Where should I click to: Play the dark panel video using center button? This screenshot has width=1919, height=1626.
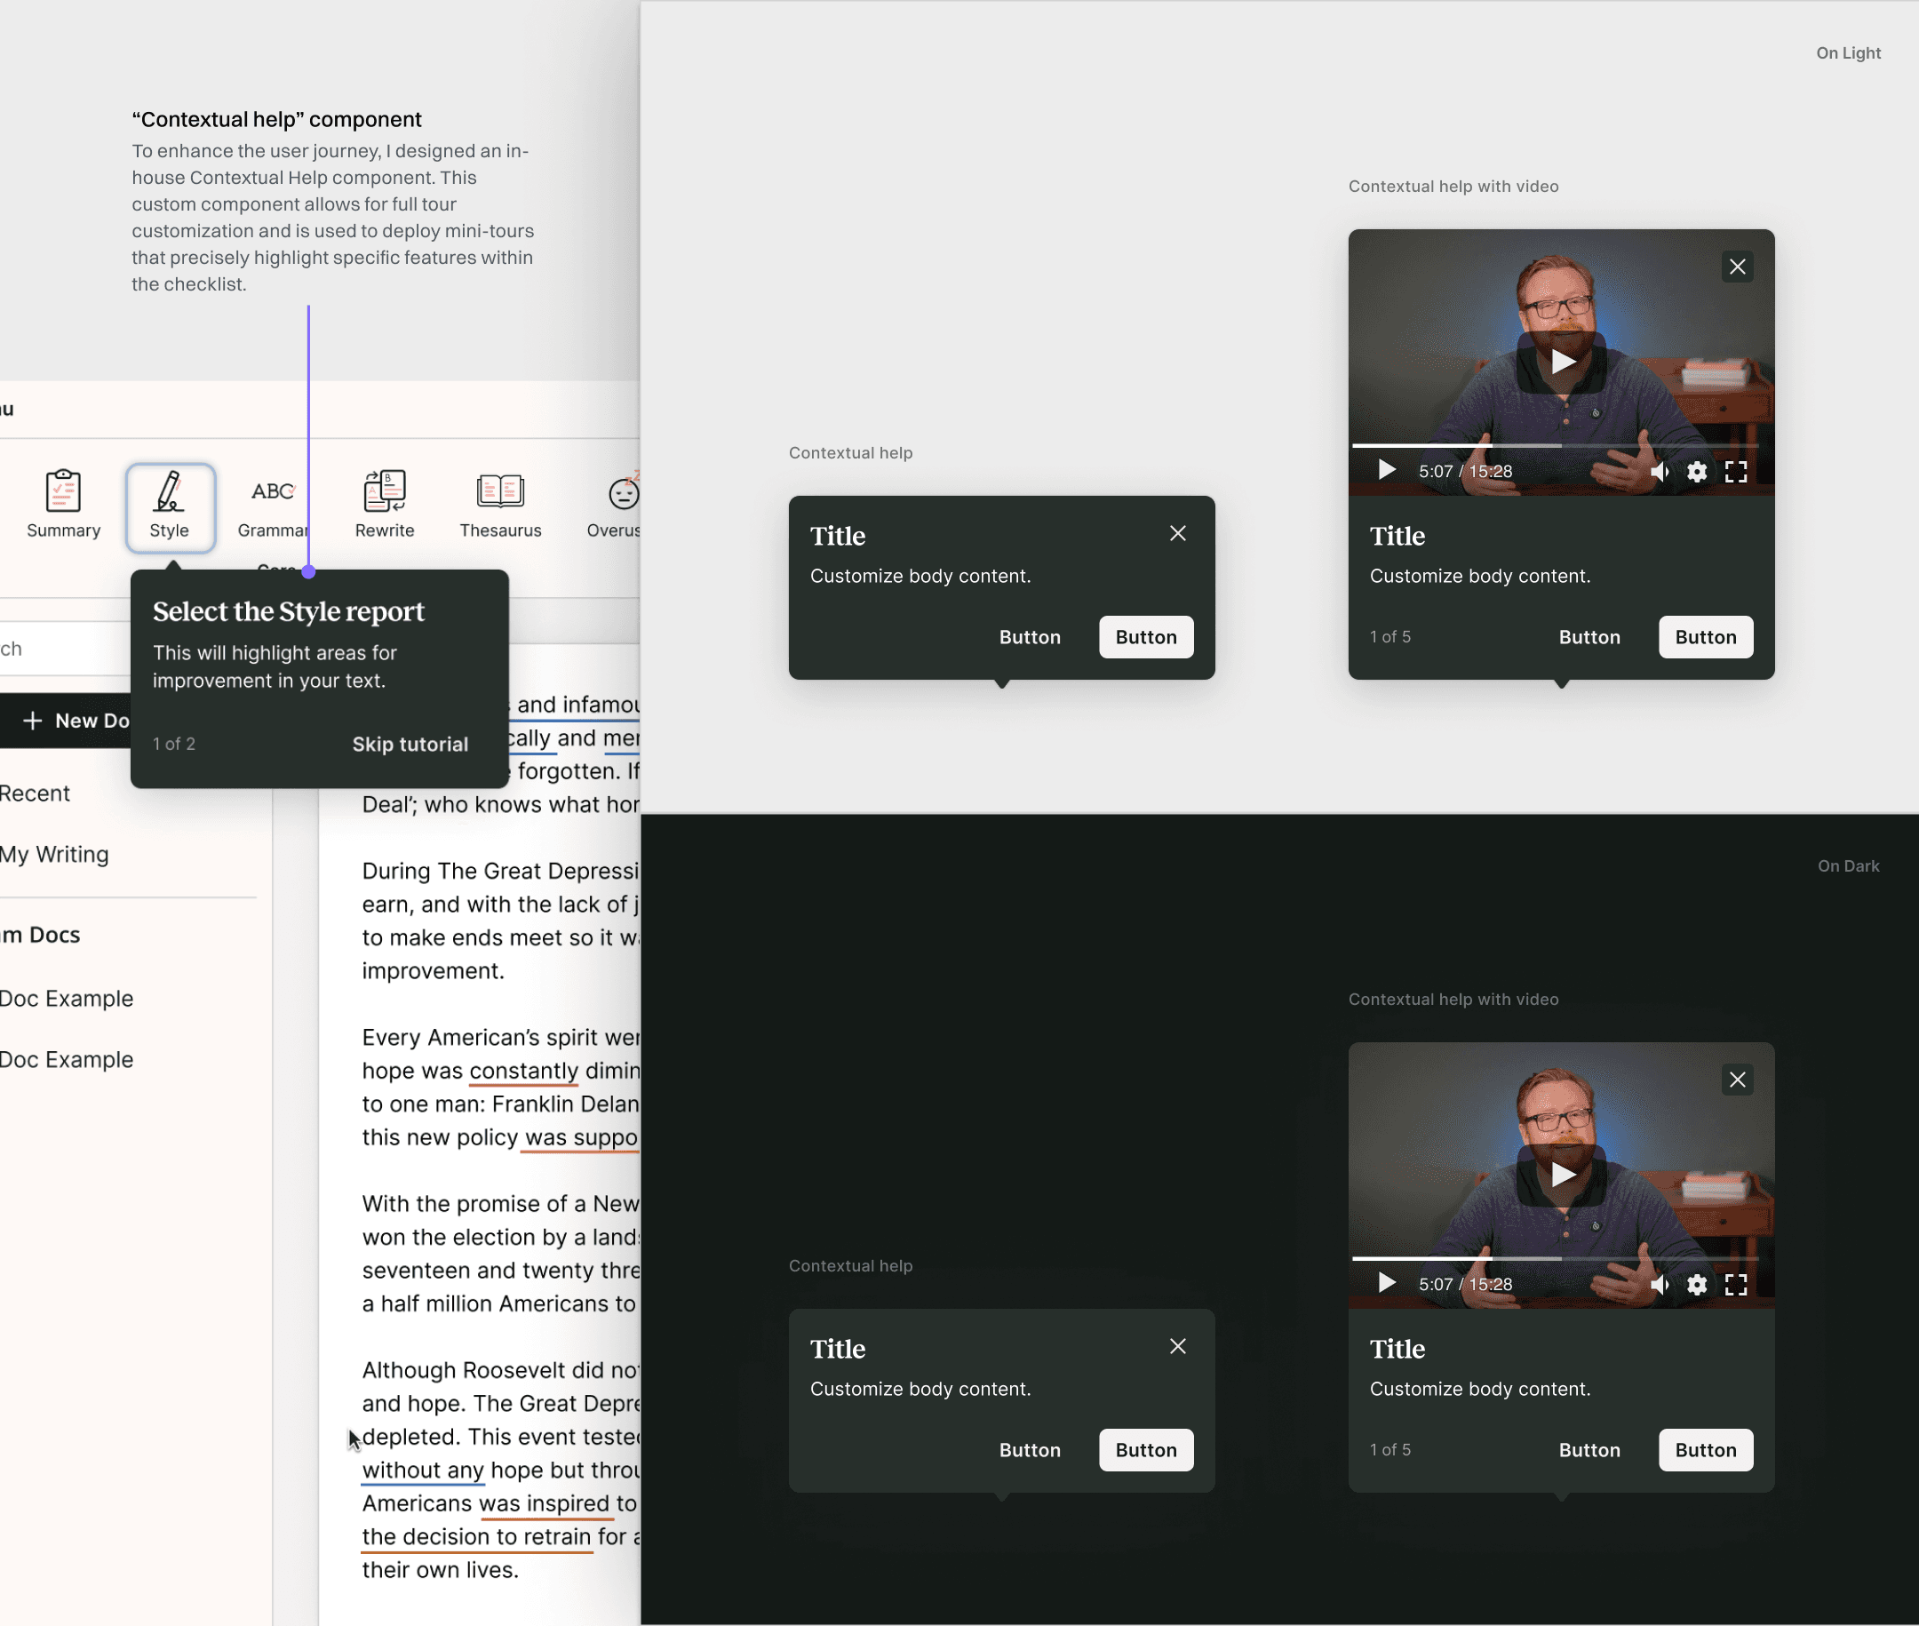point(1561,1175)
